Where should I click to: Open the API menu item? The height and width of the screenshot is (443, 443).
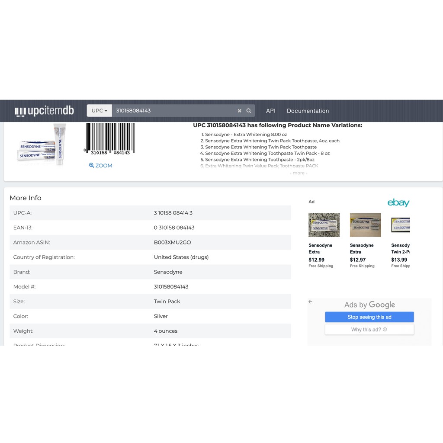coord(271,111)
